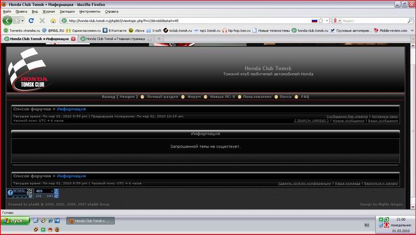
Task: Open the В Контакте bookmark
Action: point(115,30)
